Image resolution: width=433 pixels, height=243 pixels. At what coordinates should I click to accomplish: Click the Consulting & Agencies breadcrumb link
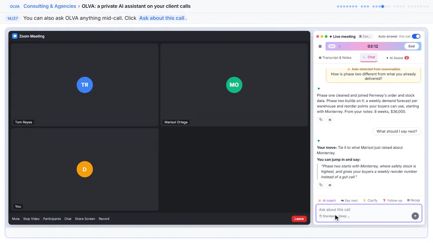pyautogui.click(x=50, y=6)
